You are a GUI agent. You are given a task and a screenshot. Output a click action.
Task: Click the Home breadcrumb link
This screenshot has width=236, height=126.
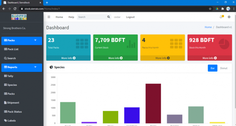(x=208, y=27)
